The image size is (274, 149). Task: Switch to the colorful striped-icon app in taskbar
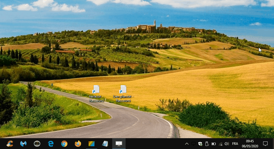(x=92, y=144)
